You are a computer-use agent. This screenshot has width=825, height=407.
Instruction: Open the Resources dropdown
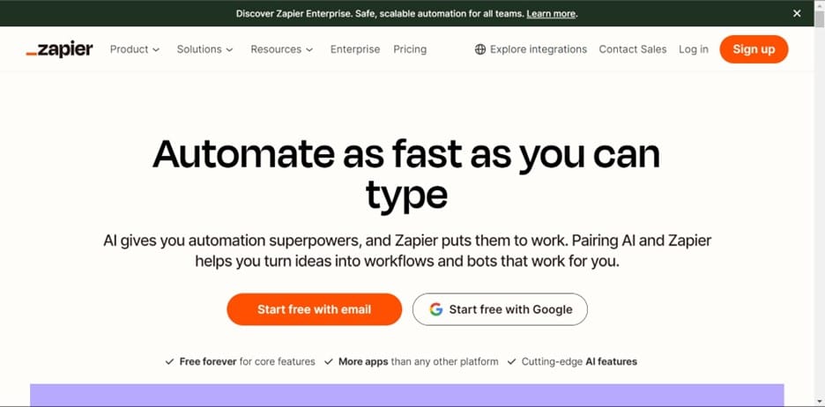[282, 49]
